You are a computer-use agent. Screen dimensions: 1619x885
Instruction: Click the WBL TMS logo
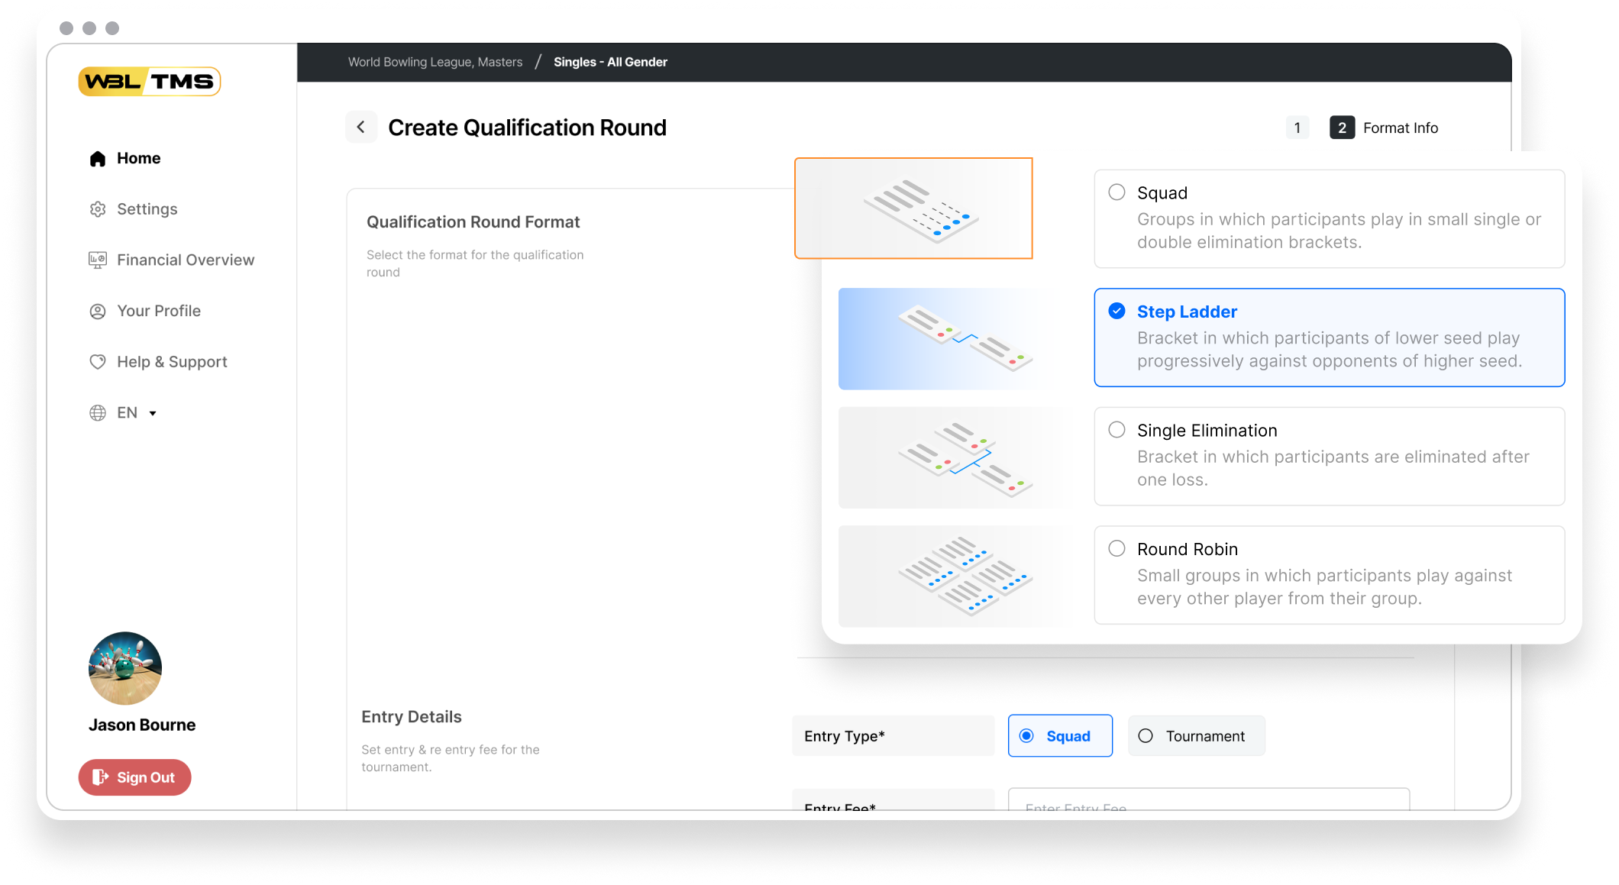tap(150, 82)
